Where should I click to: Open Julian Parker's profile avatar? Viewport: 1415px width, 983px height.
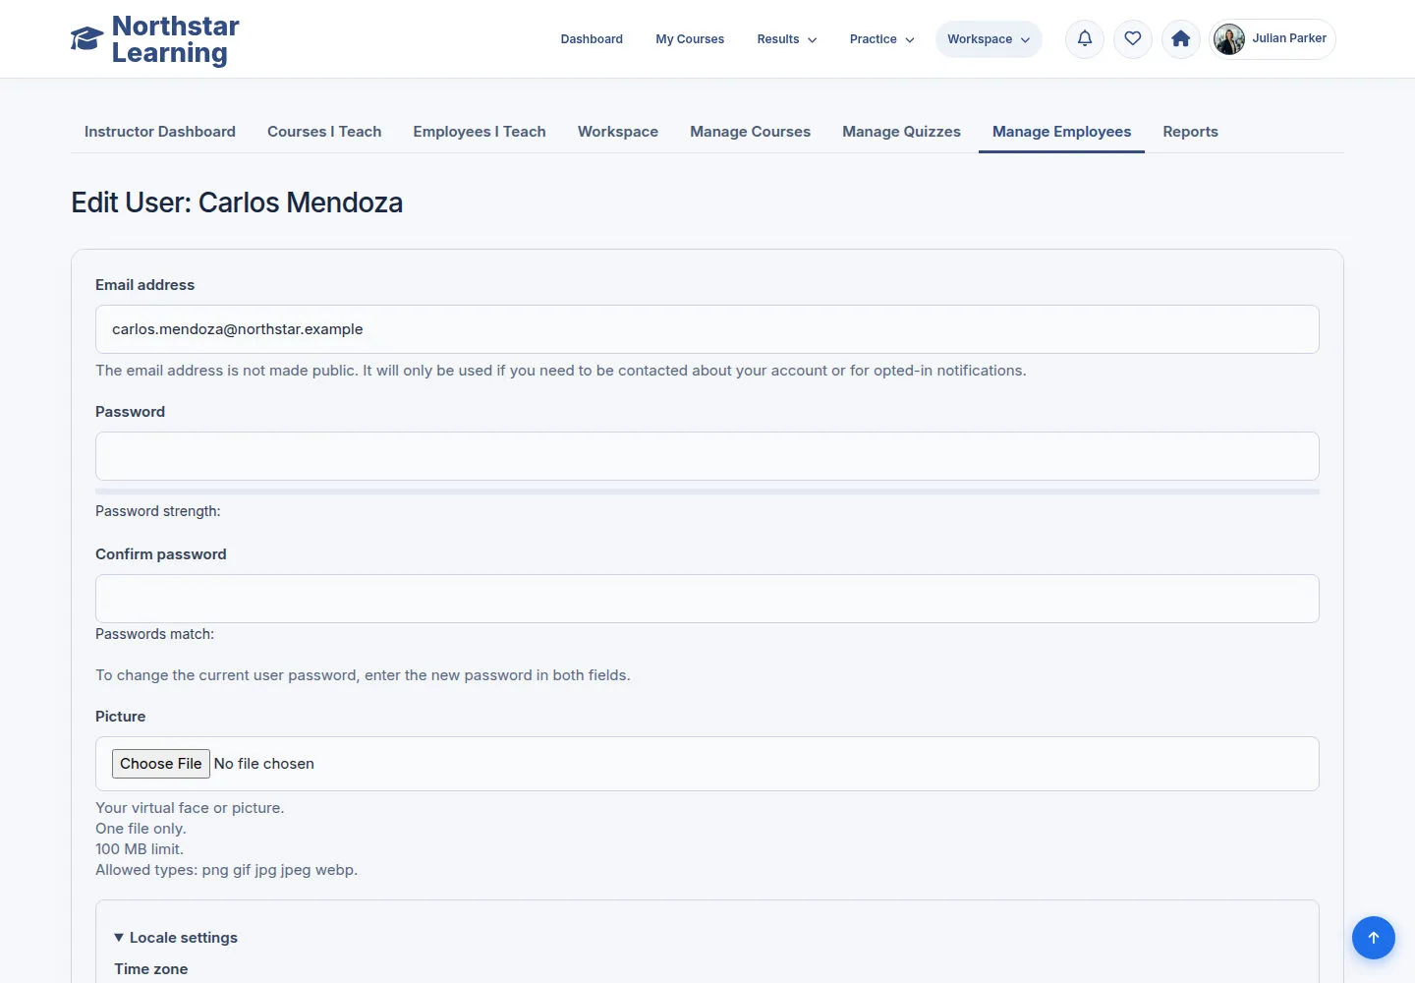coord(1229,39)
